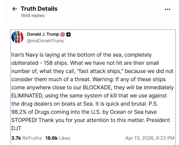The image size is (179, 145).
Task: View the 3.7k ReTruths list
Action: [26, 138]
